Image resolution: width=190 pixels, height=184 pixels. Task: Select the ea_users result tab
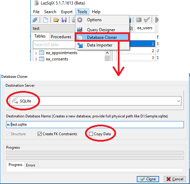145,28
